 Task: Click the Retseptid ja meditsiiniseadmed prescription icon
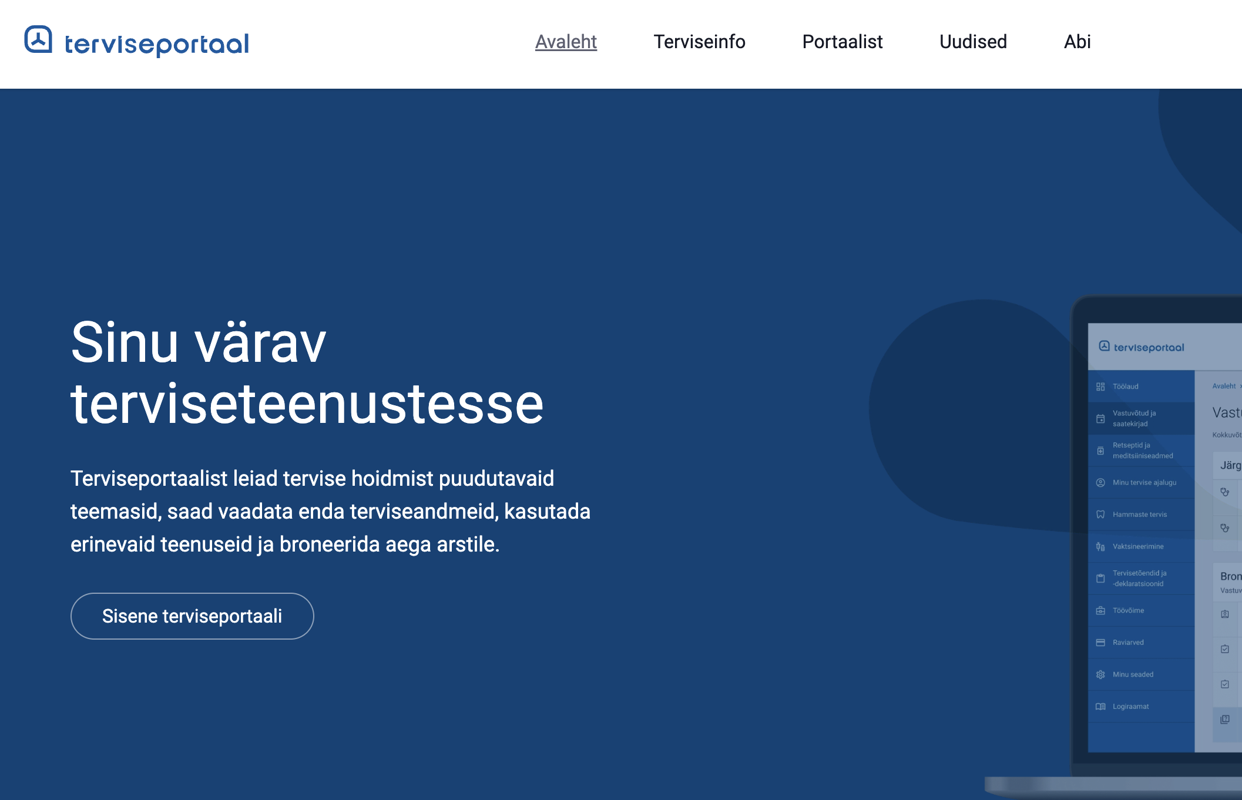click(1100, 451)
